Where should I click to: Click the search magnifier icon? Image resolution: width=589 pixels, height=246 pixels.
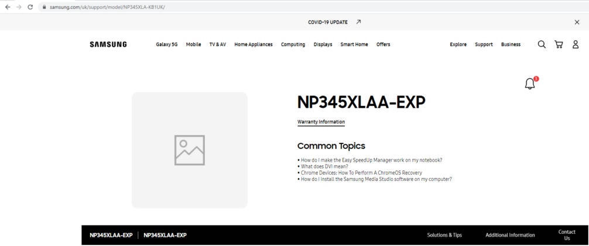[x=542, y=45]
